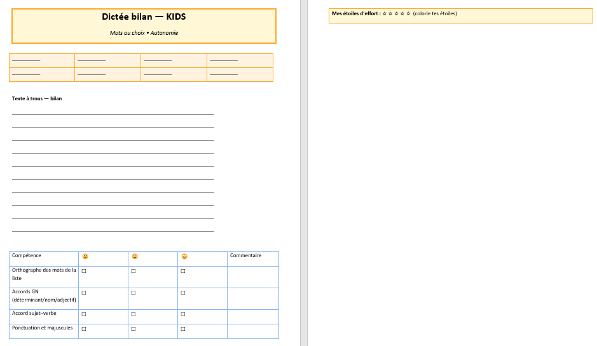Place cursor on first writing line under Texte à trous
Viewport: 597px width, 346px height.
point(113,111)
